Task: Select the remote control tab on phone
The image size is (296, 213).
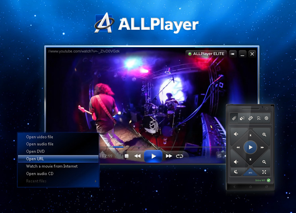Action: coord(234,118)
